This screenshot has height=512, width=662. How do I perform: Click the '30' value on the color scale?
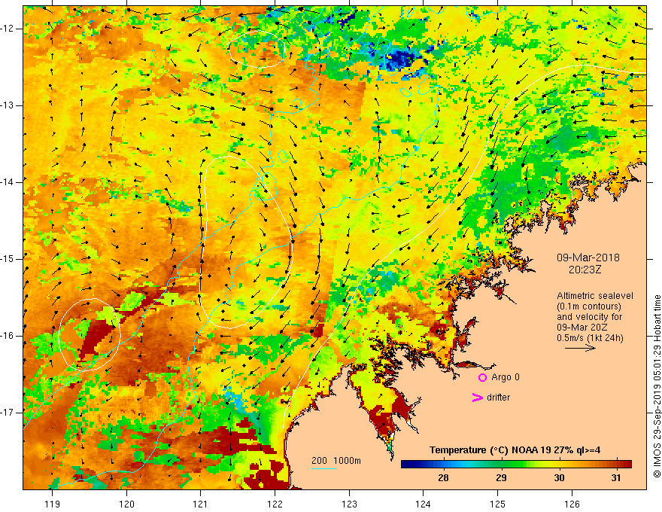pyautogui.click(x=559, y=478)
